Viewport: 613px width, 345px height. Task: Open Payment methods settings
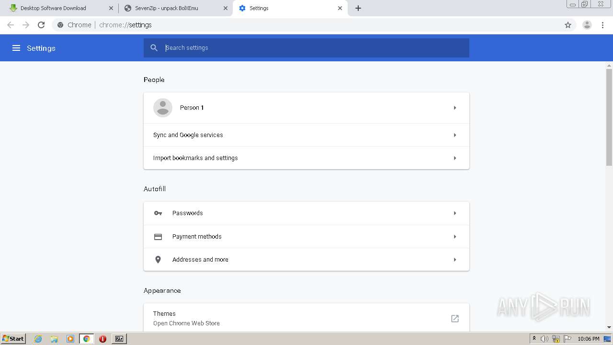coord(306,237)
